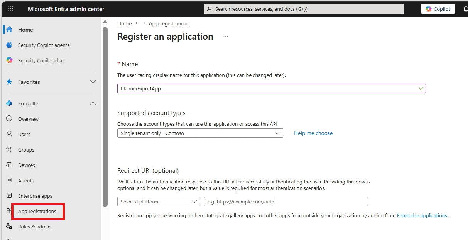
Task: Open the ellipsis menu beside Register an application
Action: (x=226, y=37)
